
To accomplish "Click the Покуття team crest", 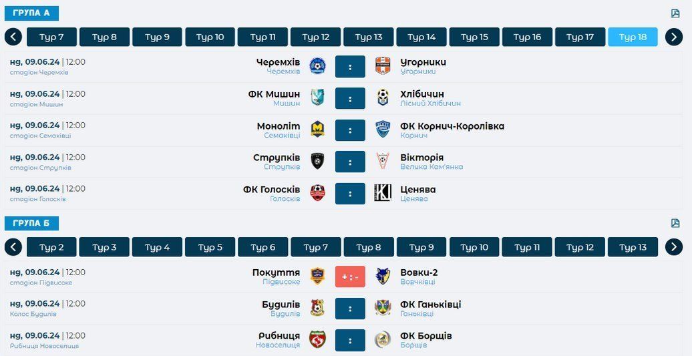I will (x=318, y=276).
